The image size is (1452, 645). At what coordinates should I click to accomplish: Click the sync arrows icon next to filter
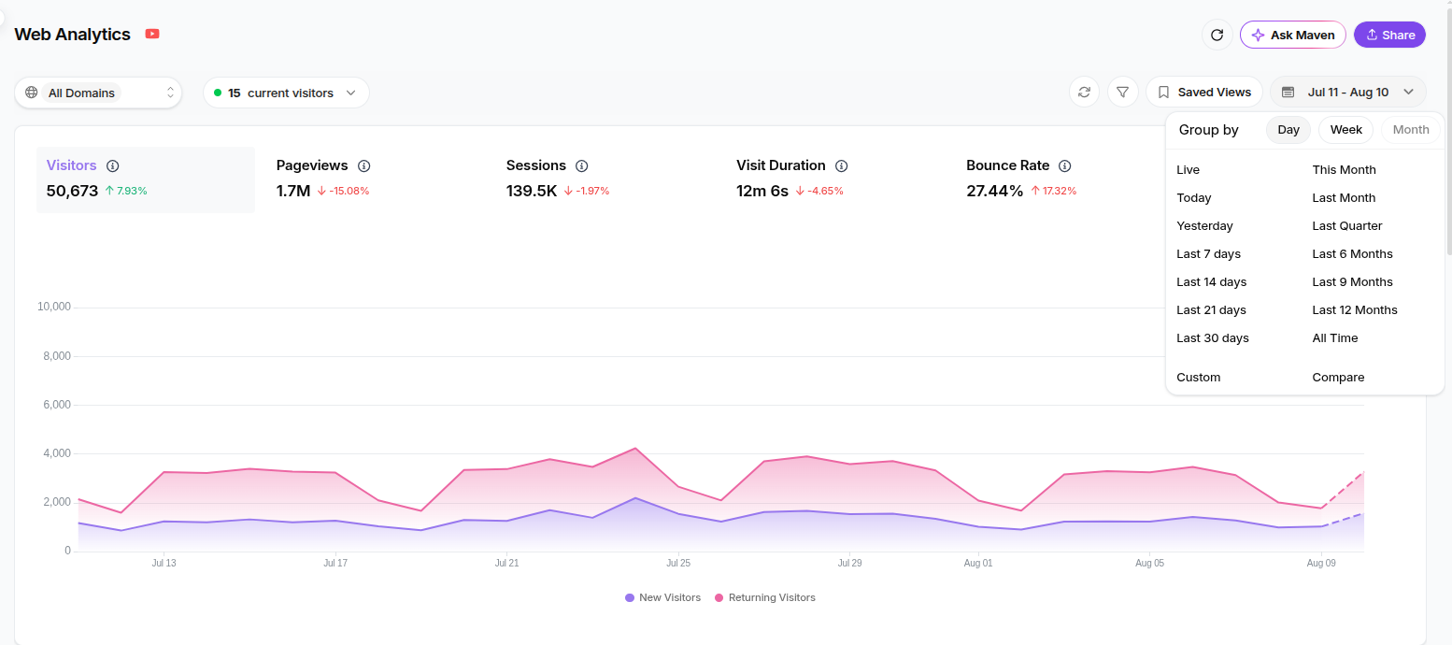[x=1084, y=92]
